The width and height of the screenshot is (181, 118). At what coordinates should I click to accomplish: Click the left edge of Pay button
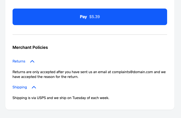(14, 17)
